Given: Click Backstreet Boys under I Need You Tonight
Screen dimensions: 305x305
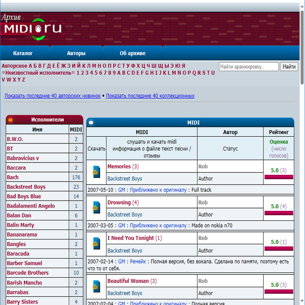Looking at the screenshot, I should pyautogui.click(x=125, y=251).
